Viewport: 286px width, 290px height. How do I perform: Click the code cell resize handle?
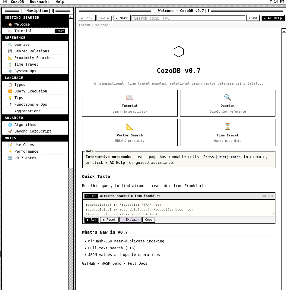tap(273, 214)
